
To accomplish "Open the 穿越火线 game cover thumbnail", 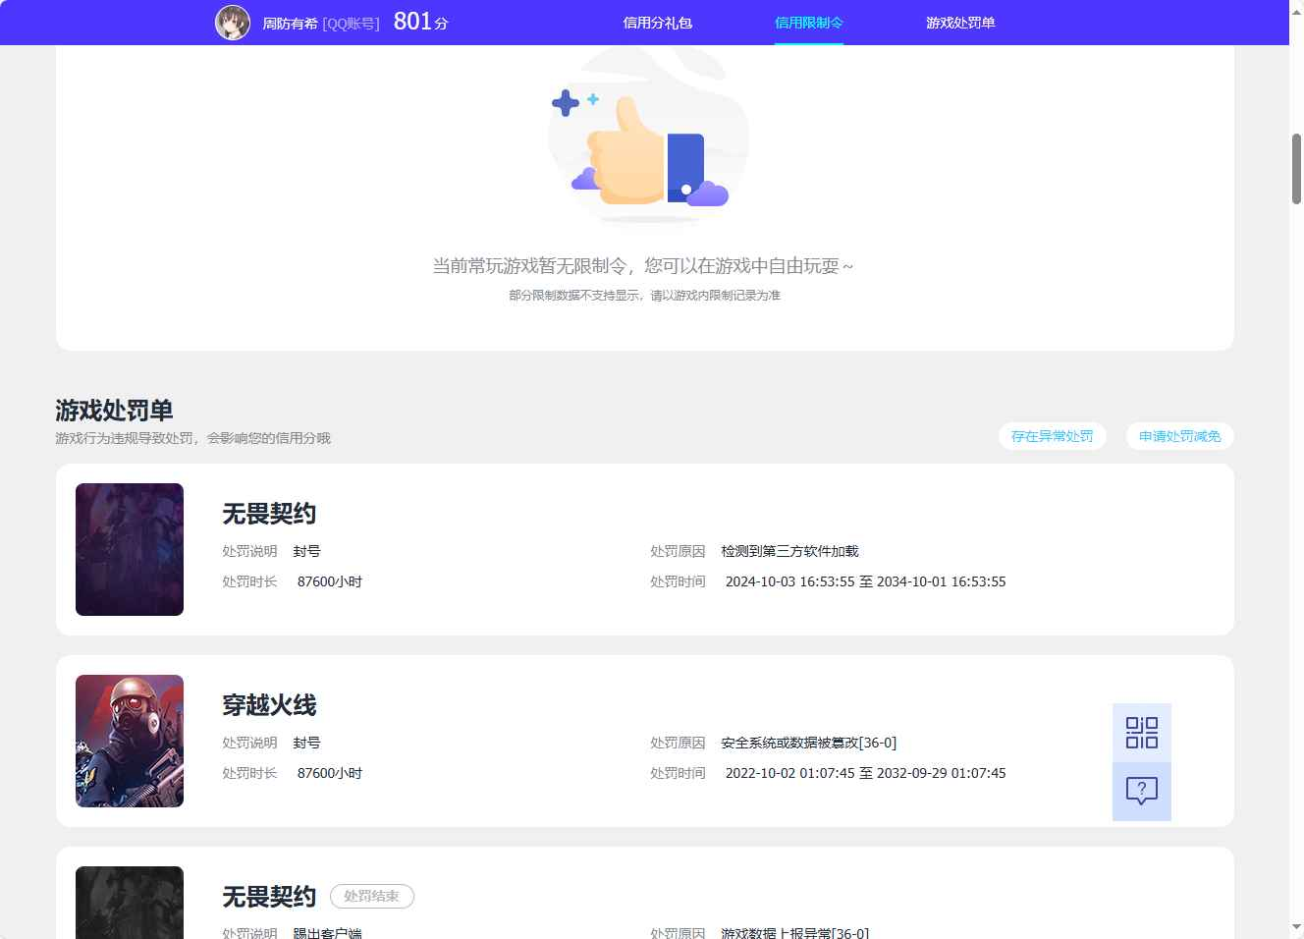I will (x=130, y=741).
